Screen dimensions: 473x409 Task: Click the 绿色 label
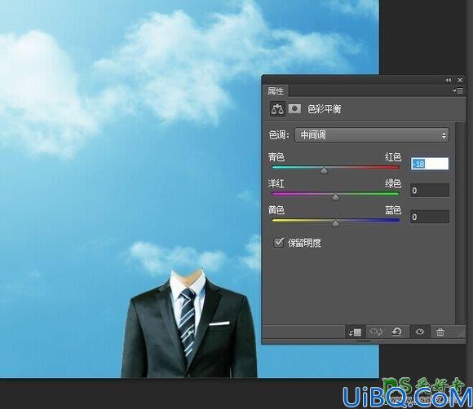click(393, 183)
